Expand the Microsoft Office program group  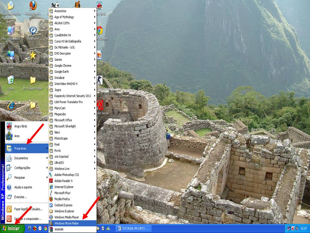pos(73,120)
